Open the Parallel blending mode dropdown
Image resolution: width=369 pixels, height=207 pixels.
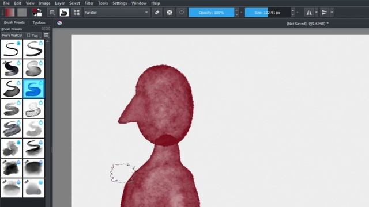(x=116, y=13)
